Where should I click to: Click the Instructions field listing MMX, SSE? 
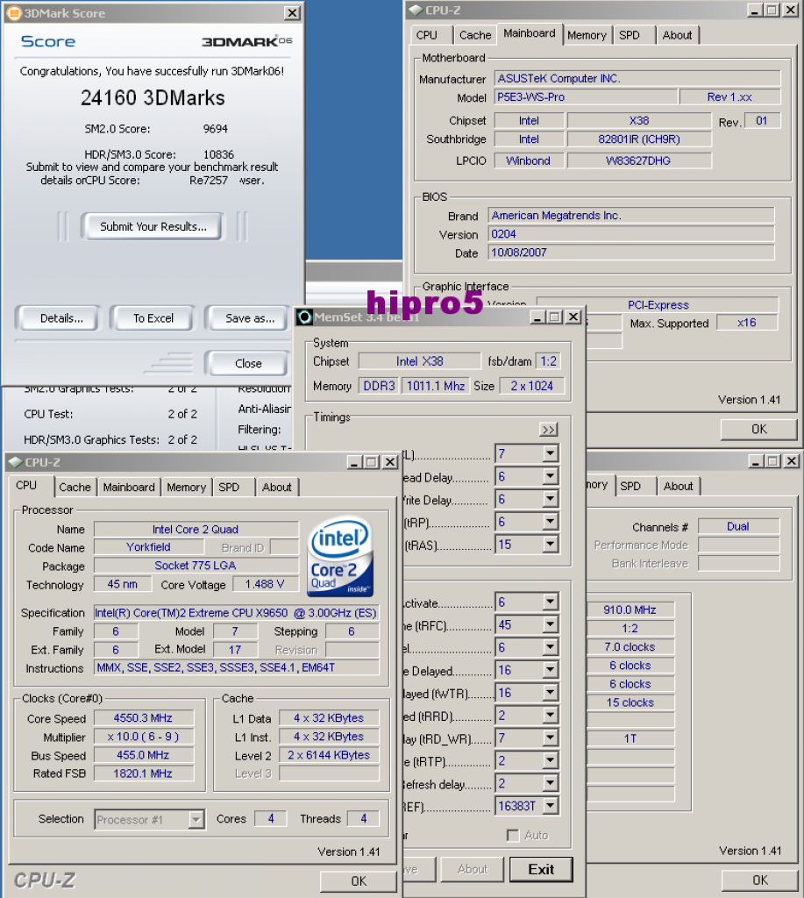[236, 667]
